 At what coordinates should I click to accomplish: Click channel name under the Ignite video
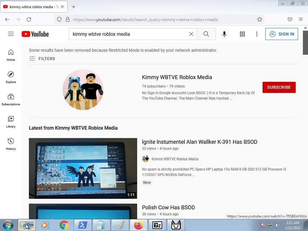coord(175,159)
